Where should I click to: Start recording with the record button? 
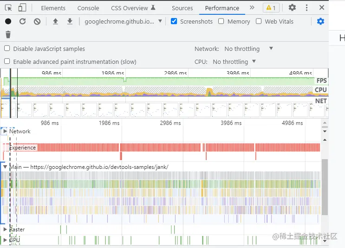(x=8, y=21)
